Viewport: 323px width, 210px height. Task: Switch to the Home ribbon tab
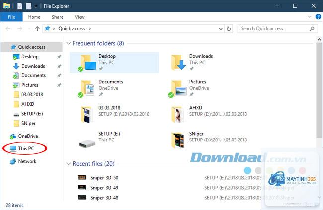(34, 17)
